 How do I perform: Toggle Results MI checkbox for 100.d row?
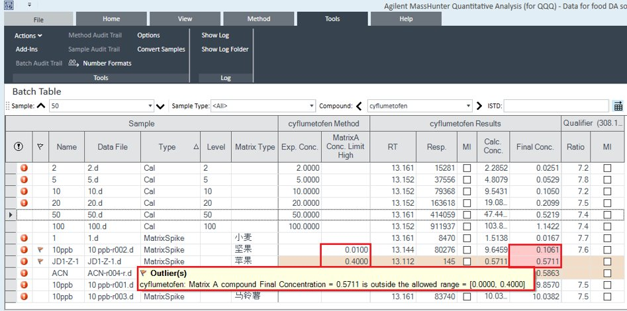click(467, 227)
